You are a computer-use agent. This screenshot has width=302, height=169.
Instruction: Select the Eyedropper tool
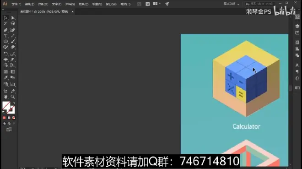[x=5, y=77]
